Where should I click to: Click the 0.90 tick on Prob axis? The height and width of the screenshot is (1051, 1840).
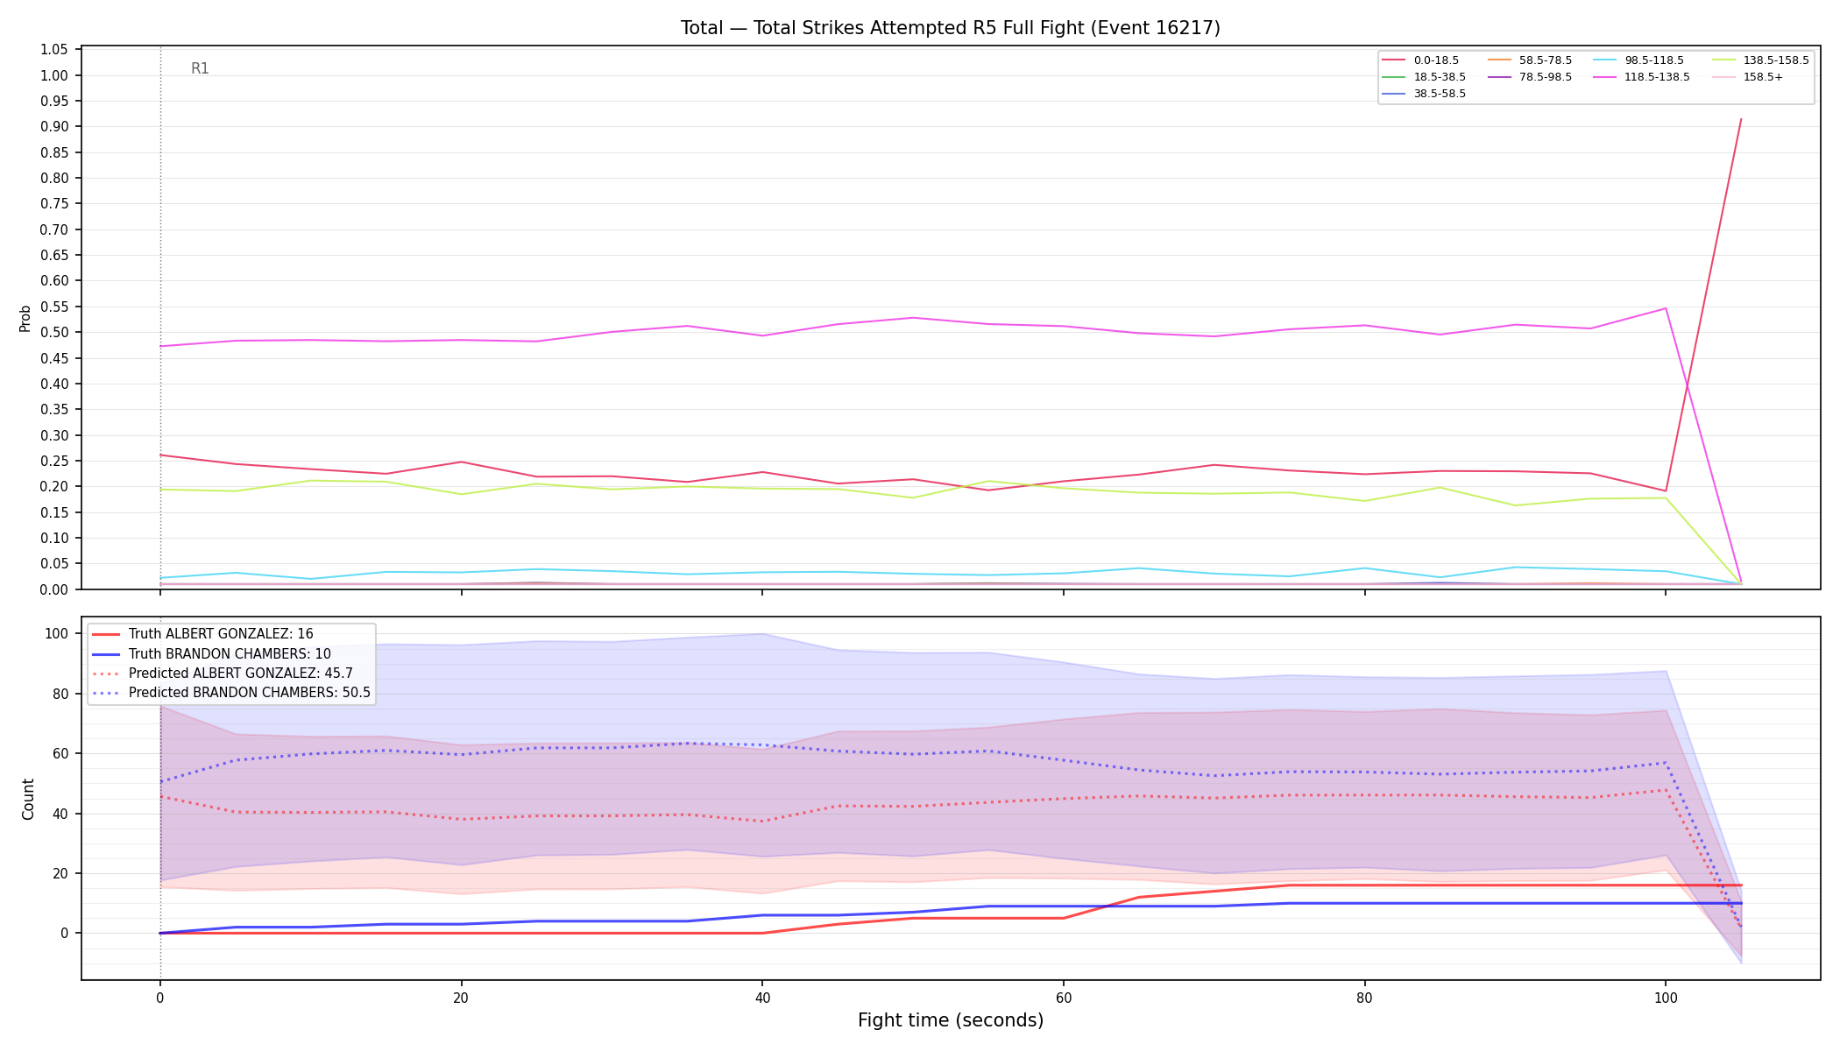54,127
